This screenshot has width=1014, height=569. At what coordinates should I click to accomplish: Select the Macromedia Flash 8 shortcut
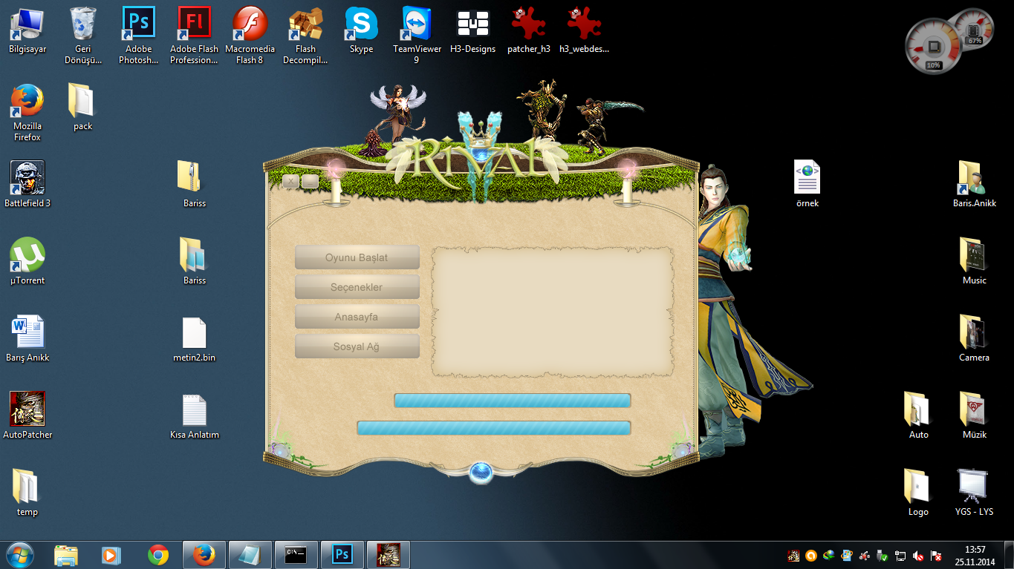point(250,36)
